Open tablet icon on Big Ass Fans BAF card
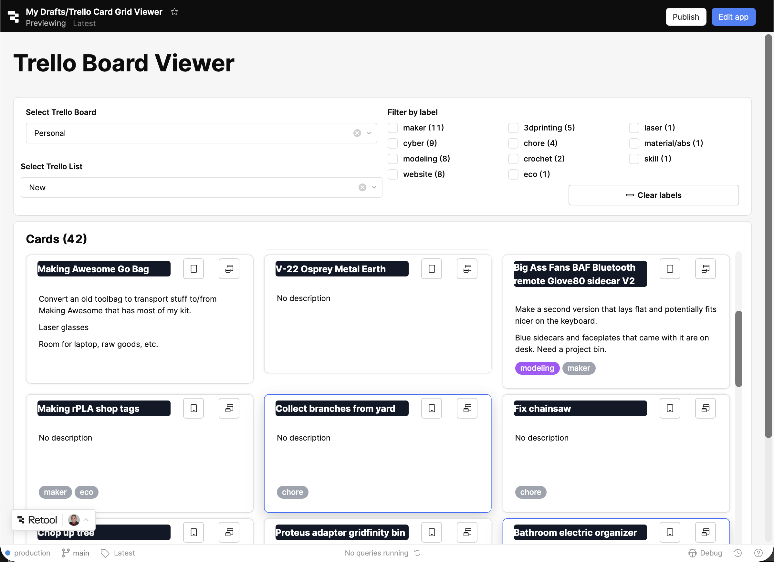 click(670, 269)
